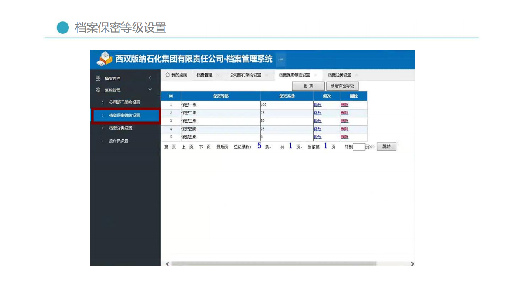Screen dimensions: 514x289
Task: Switch to the 公司部门架构设置 tab
Action: pos(245,75)
